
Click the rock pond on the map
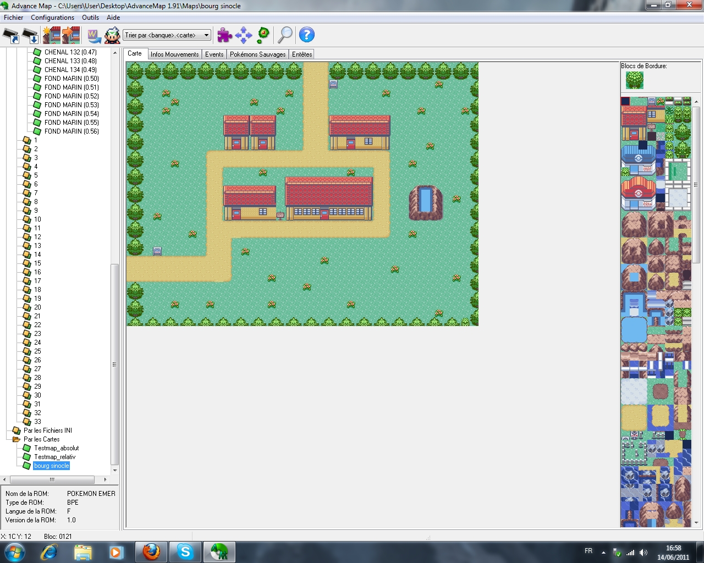(426, 202)
